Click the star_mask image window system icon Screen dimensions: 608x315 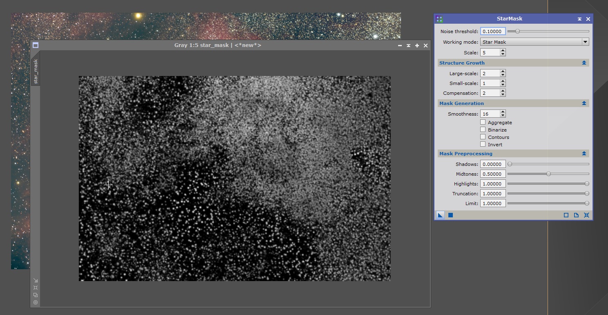click(x=36, y=45)
